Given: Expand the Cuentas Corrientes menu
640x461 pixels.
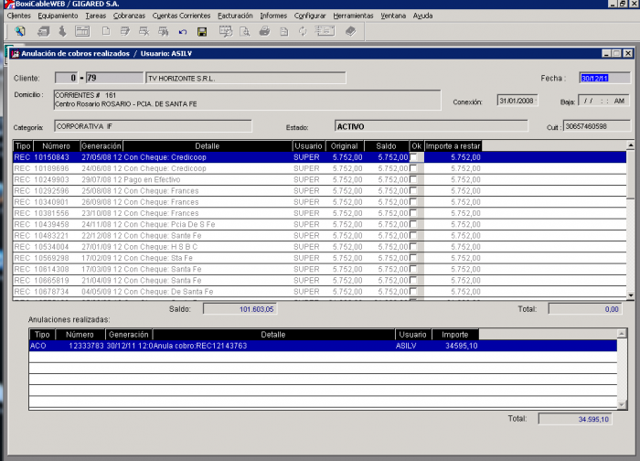Looking at the screenshot, I should (x=182, y=16).
